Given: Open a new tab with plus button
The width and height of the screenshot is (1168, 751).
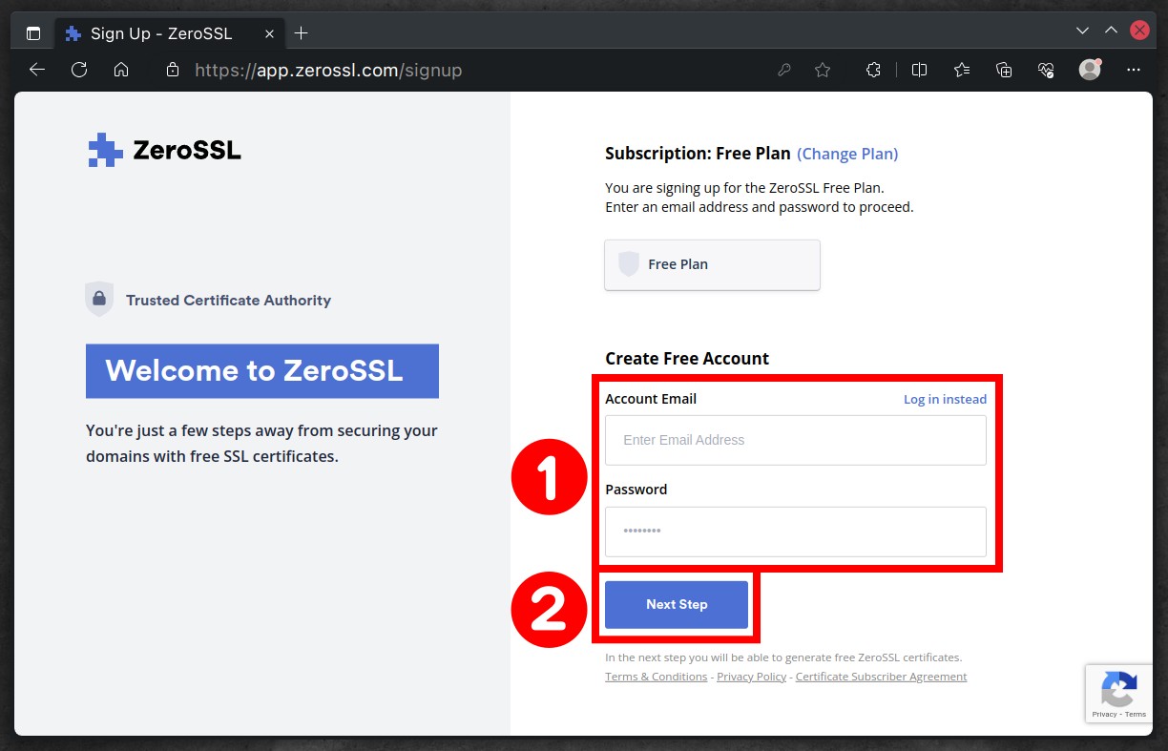Looking at the screenshot, I should click(302, 33).
